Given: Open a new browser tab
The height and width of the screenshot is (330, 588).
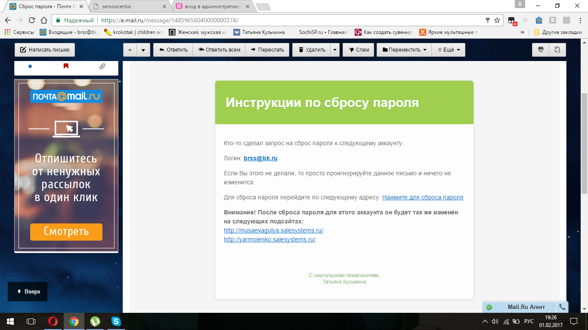Looking at the screenshot, I should tap(263, 7).
